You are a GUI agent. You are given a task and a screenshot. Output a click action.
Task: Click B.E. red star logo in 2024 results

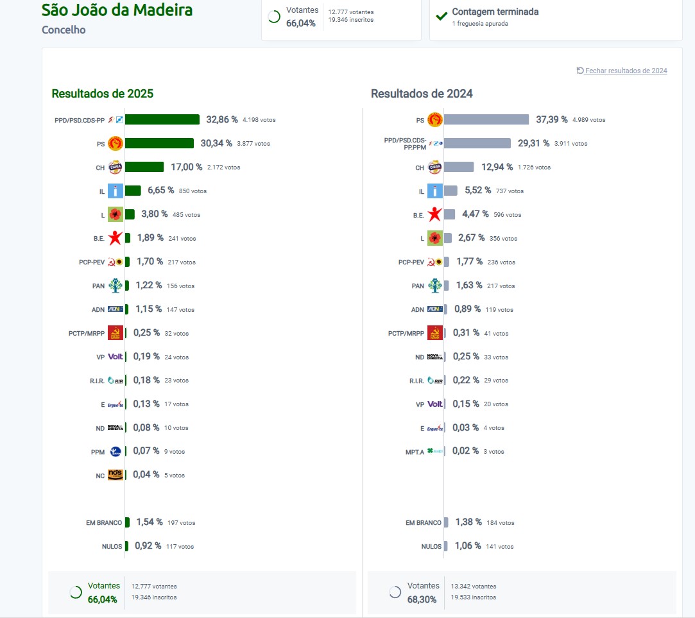point(435,214)
